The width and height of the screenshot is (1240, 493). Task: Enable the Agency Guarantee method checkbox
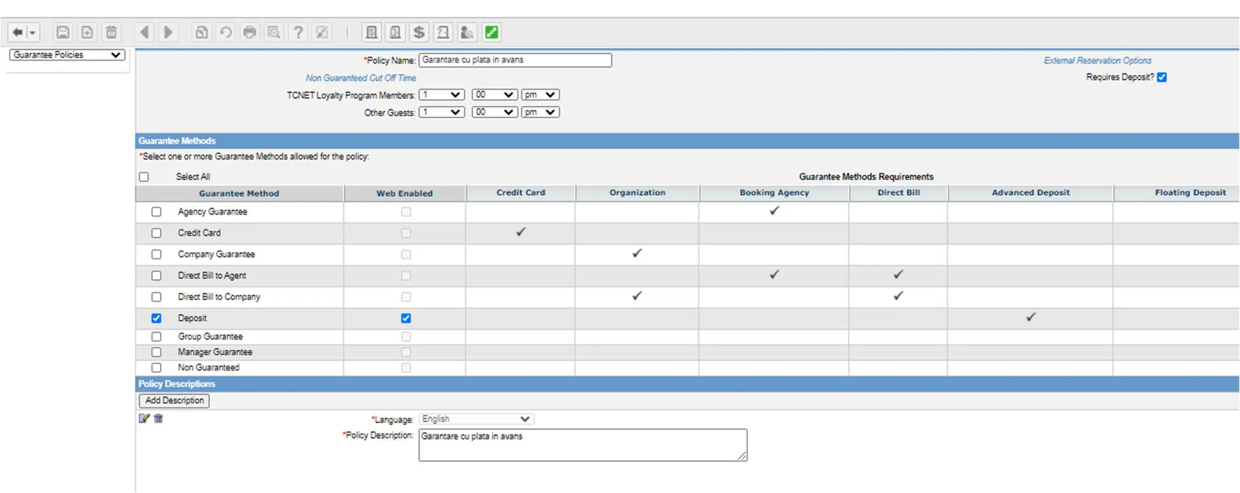point(156,212)
